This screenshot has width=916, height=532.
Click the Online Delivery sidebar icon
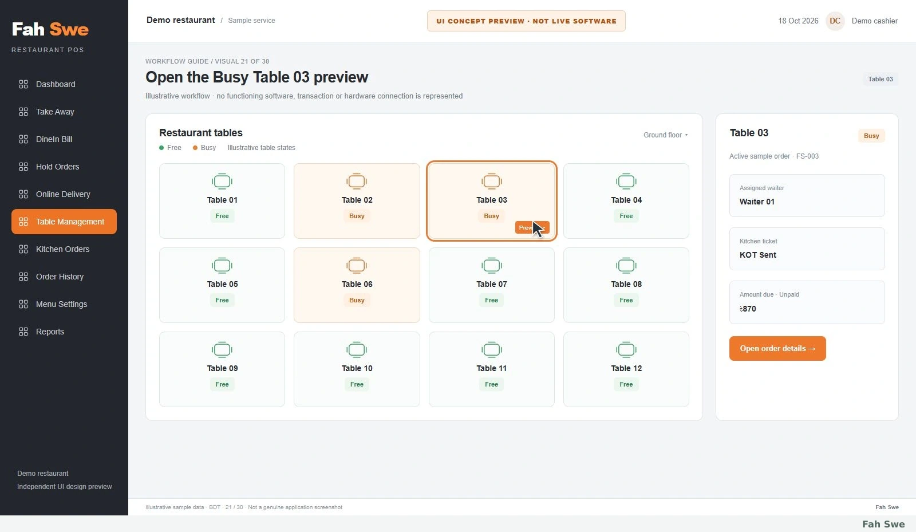coord(23,194)
